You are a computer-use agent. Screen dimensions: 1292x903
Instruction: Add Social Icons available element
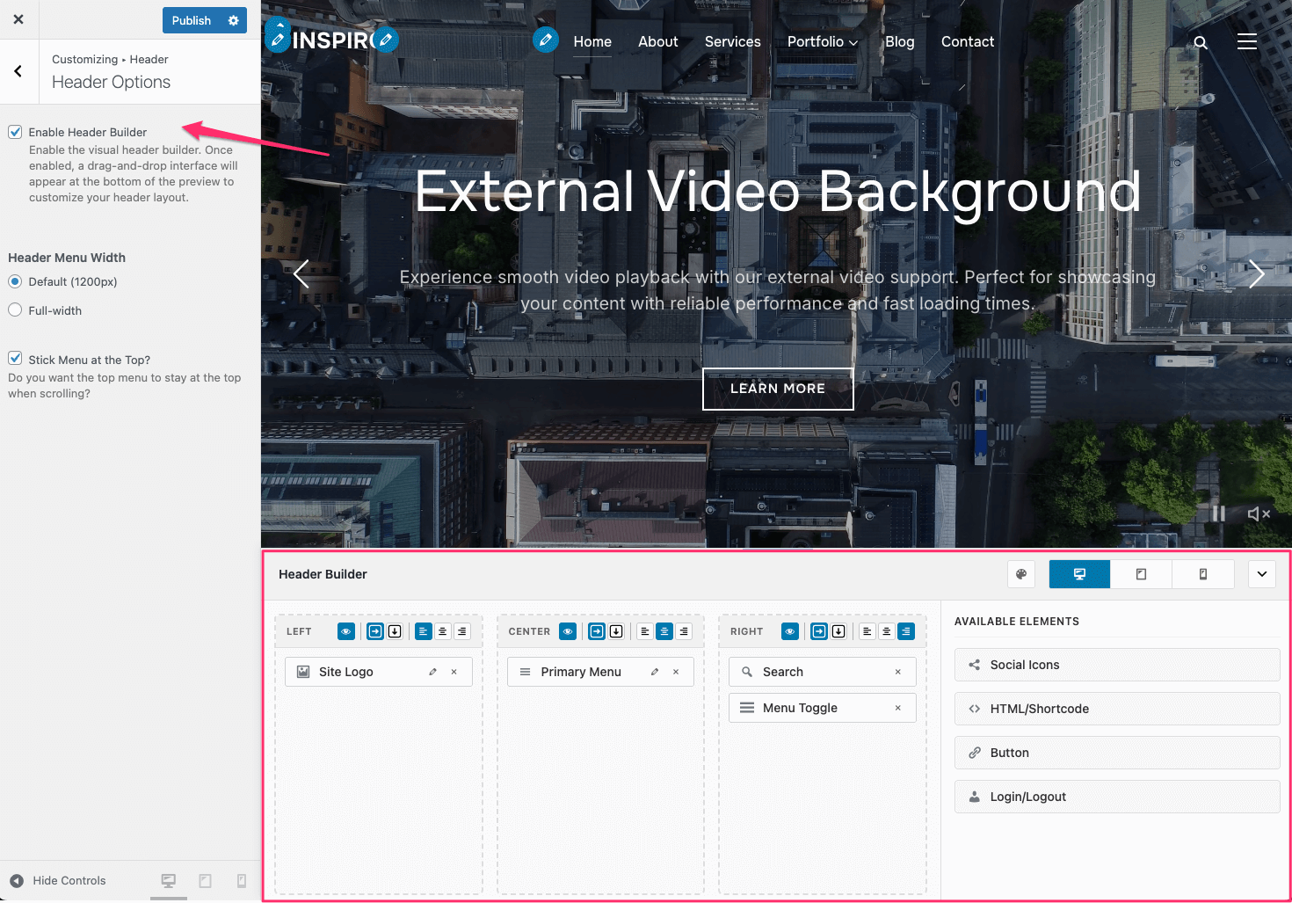pos(1116,665)
